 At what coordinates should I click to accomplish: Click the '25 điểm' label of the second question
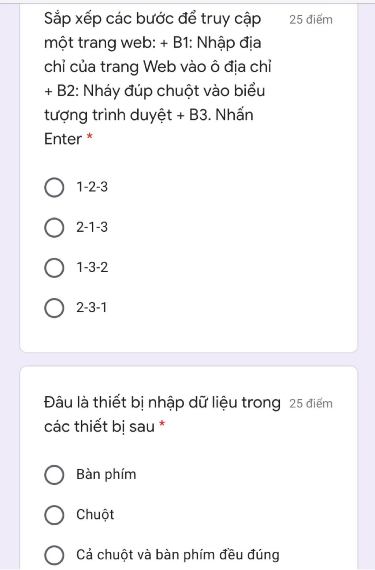click(311, 403)
